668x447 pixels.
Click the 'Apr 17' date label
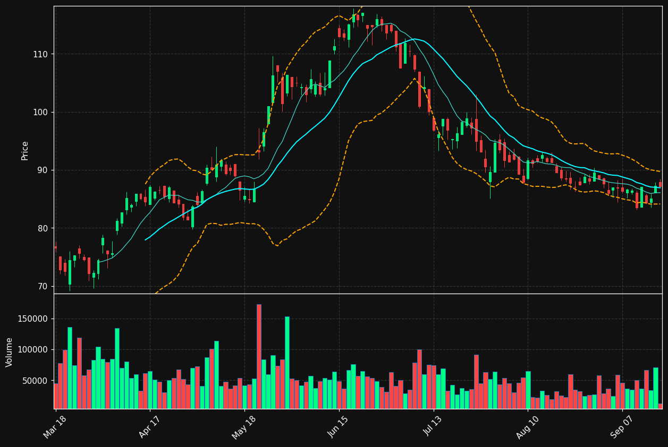150,426
